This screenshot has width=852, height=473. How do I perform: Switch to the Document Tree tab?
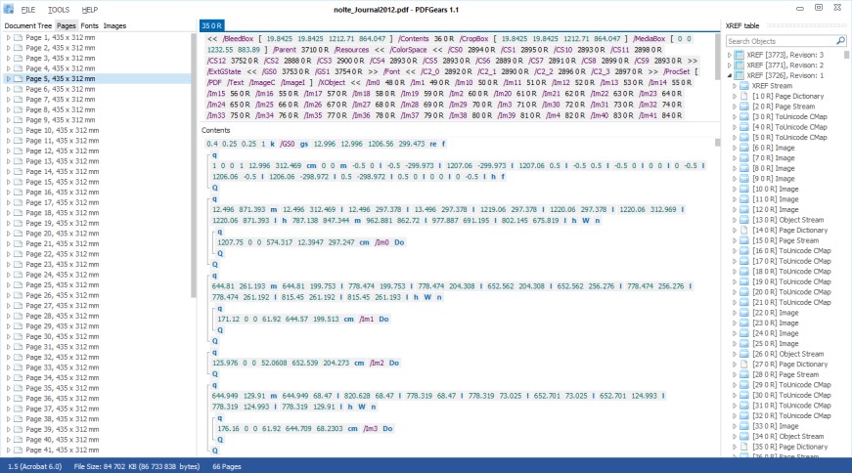click(27, 24)
